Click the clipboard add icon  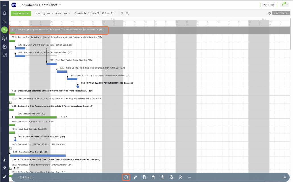162,177
